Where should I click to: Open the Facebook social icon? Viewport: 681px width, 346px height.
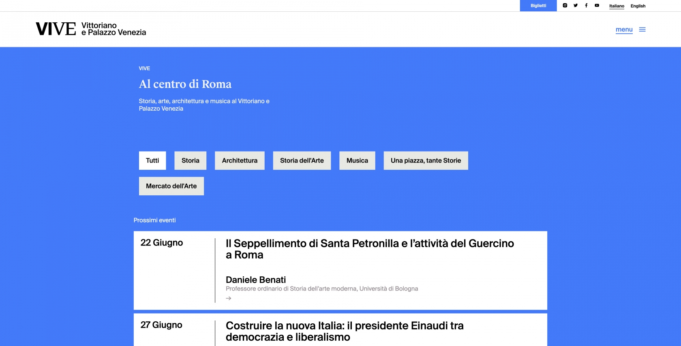coord(586,6)
